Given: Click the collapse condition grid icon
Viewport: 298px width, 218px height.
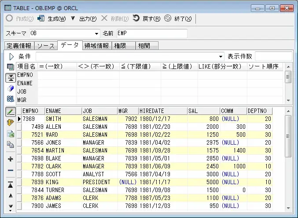Looking at the screenshot, I should [x=11, y=78].
